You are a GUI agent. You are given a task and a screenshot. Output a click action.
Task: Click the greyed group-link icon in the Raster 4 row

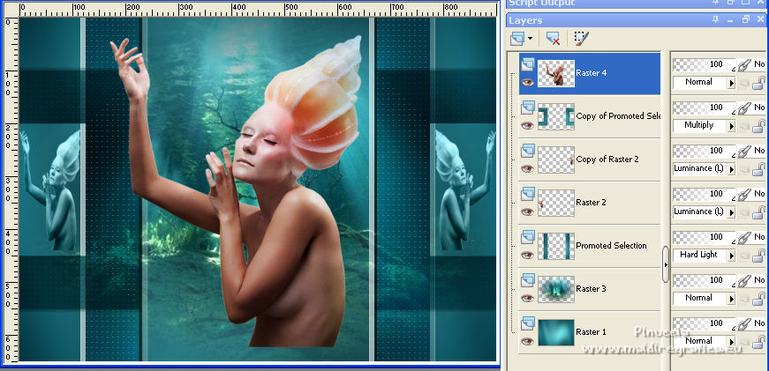click(x=744, y=83)
